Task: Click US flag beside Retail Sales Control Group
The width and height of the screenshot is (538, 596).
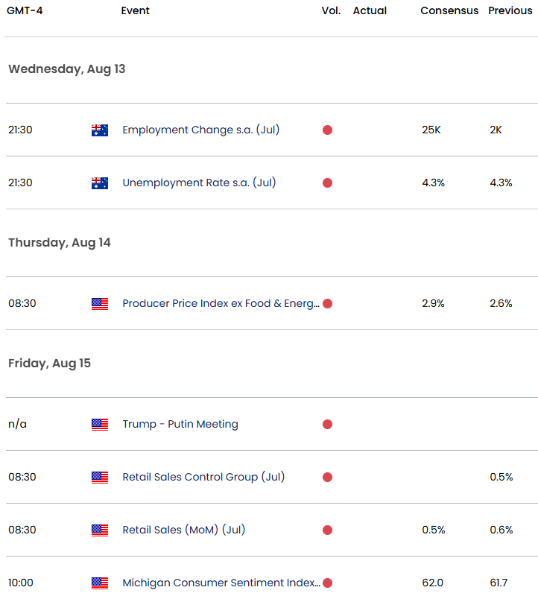Action: pyautogui.click(x=100, y=477)
